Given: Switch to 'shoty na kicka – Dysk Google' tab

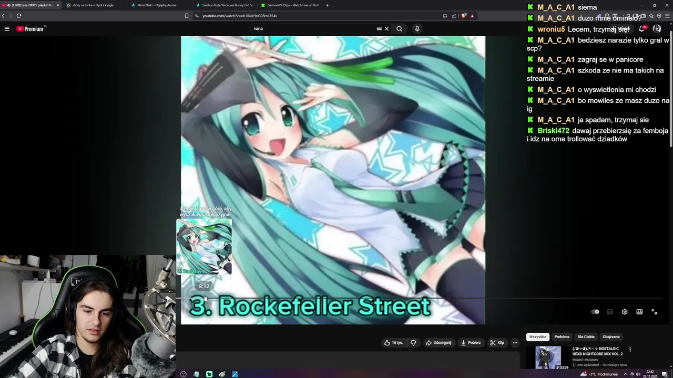Looking at the screenshot, I should tap(93, 5).
